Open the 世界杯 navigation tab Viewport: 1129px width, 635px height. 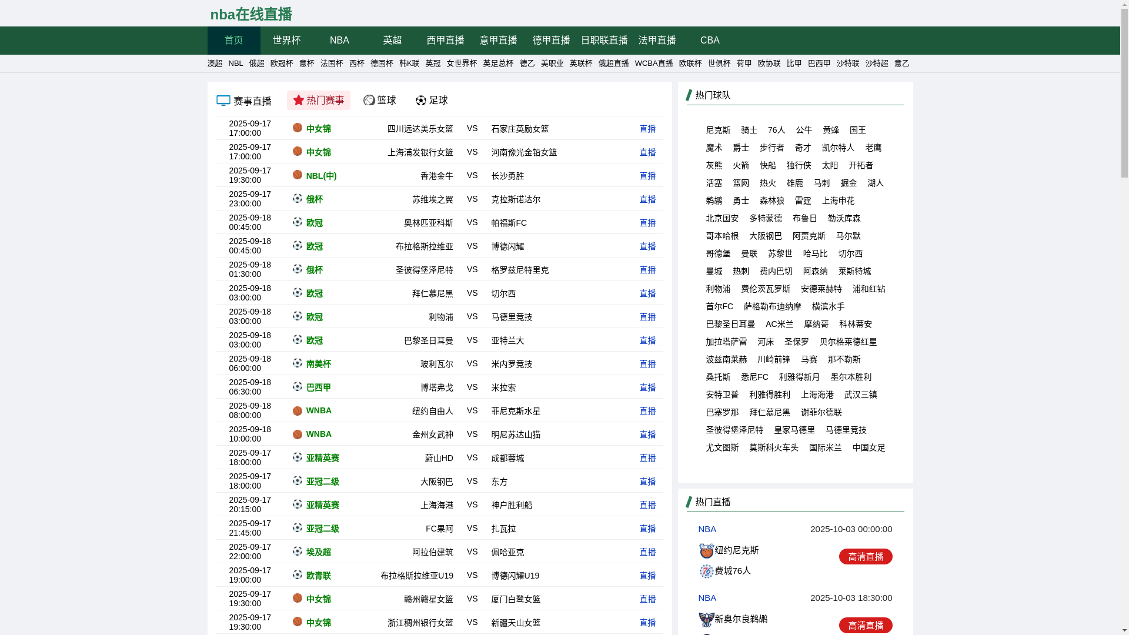pos(286,41)
